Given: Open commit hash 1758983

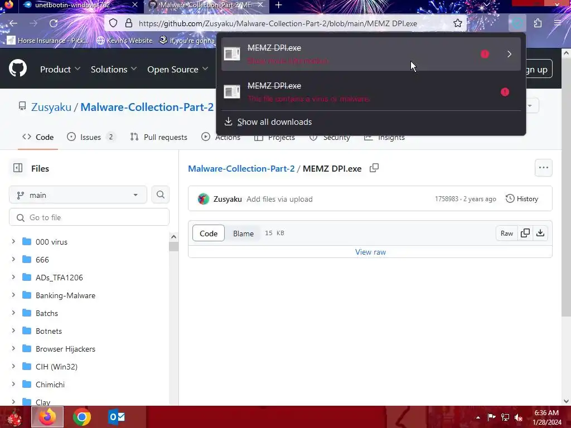Looking at the screenshot, I should [x=447, y=199].
